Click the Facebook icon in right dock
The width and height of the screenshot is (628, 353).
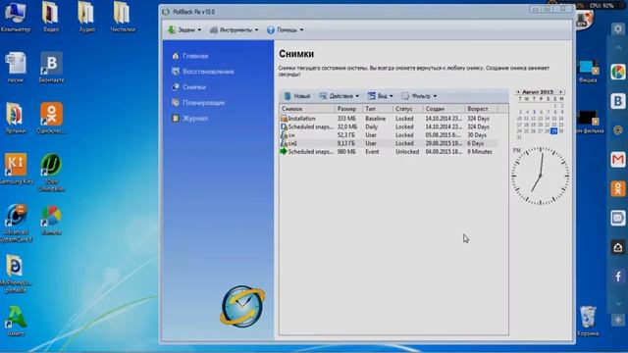click(x=618, y=277)
